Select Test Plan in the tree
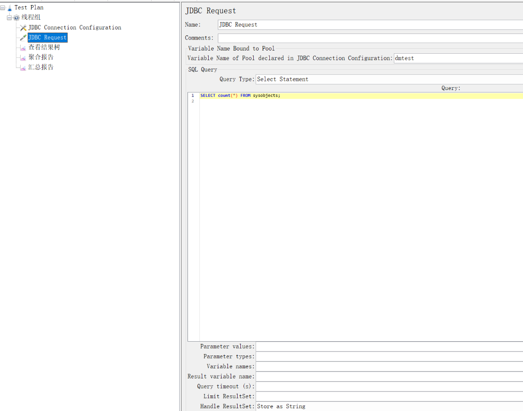Screen dimensions: 523x411 pos(28,7)
